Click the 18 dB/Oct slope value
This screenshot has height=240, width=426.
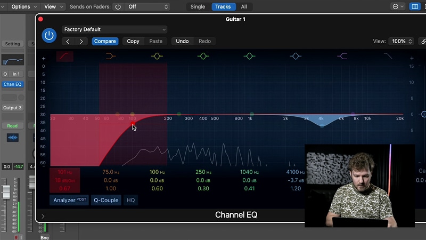pos(64,180)
